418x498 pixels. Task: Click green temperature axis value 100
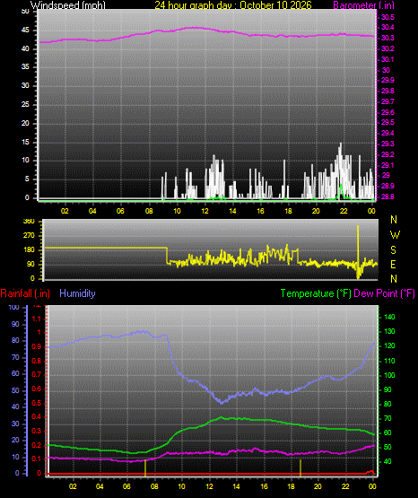click(x=389, y=375)
